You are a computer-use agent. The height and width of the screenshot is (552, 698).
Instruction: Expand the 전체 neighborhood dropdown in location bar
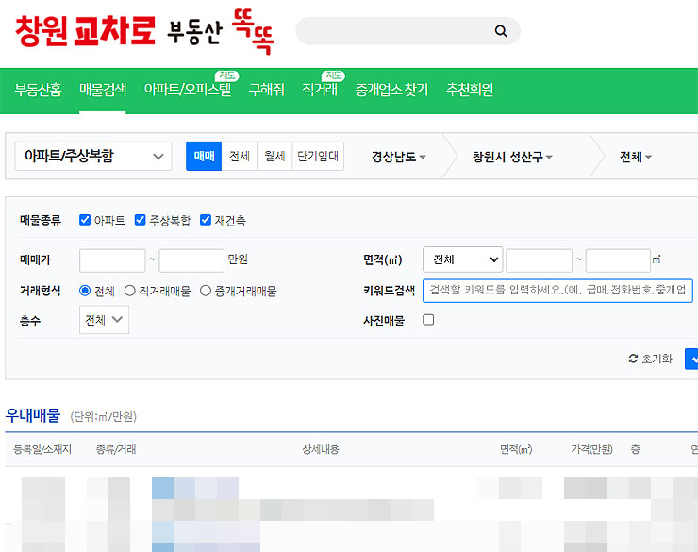tap(635, 157)
